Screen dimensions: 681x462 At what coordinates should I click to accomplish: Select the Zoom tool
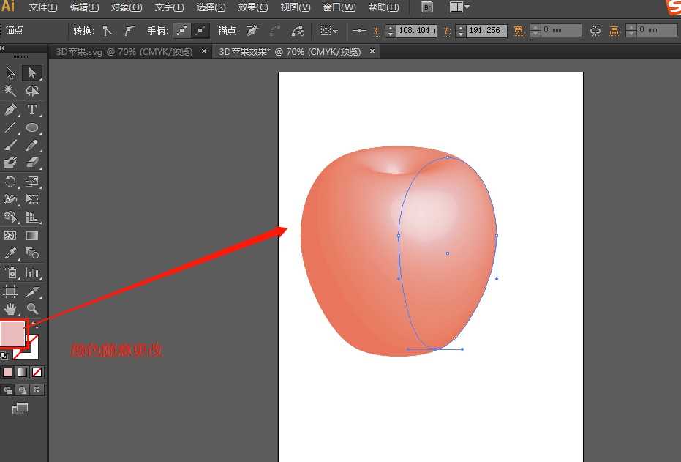[x=30, y=308]
